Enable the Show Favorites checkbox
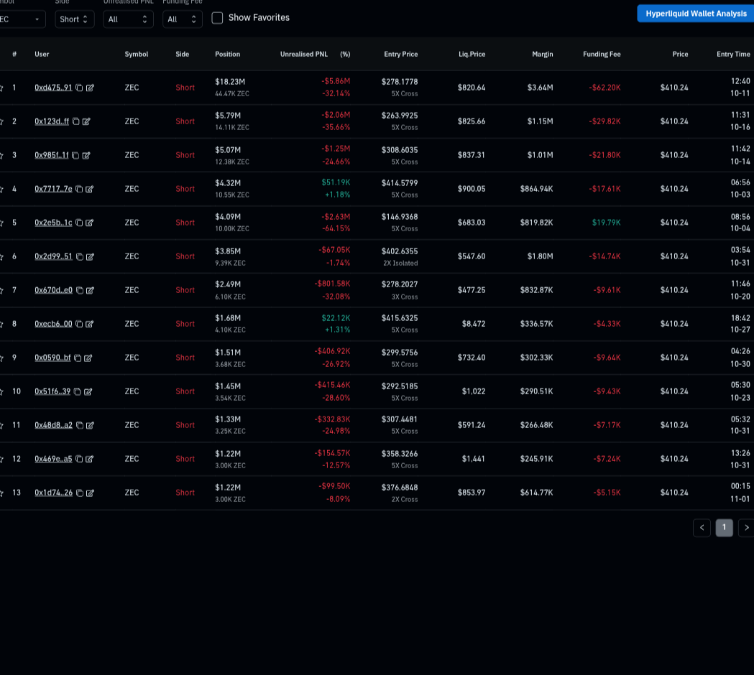The height and width of the screenshot is (675, 754). (x=217, y=18)
